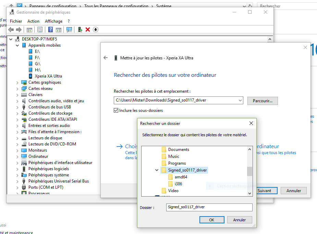Toggle Inclure les sous-dossiers checkbox
Viewport: 317px width, 234px height.
tap(116, 110)
